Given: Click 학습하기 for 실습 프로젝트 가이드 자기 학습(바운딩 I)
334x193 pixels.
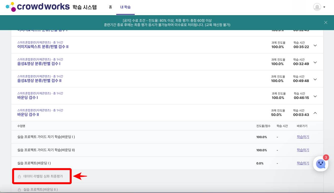Looking at the screenshot, I should click(303, 137).
